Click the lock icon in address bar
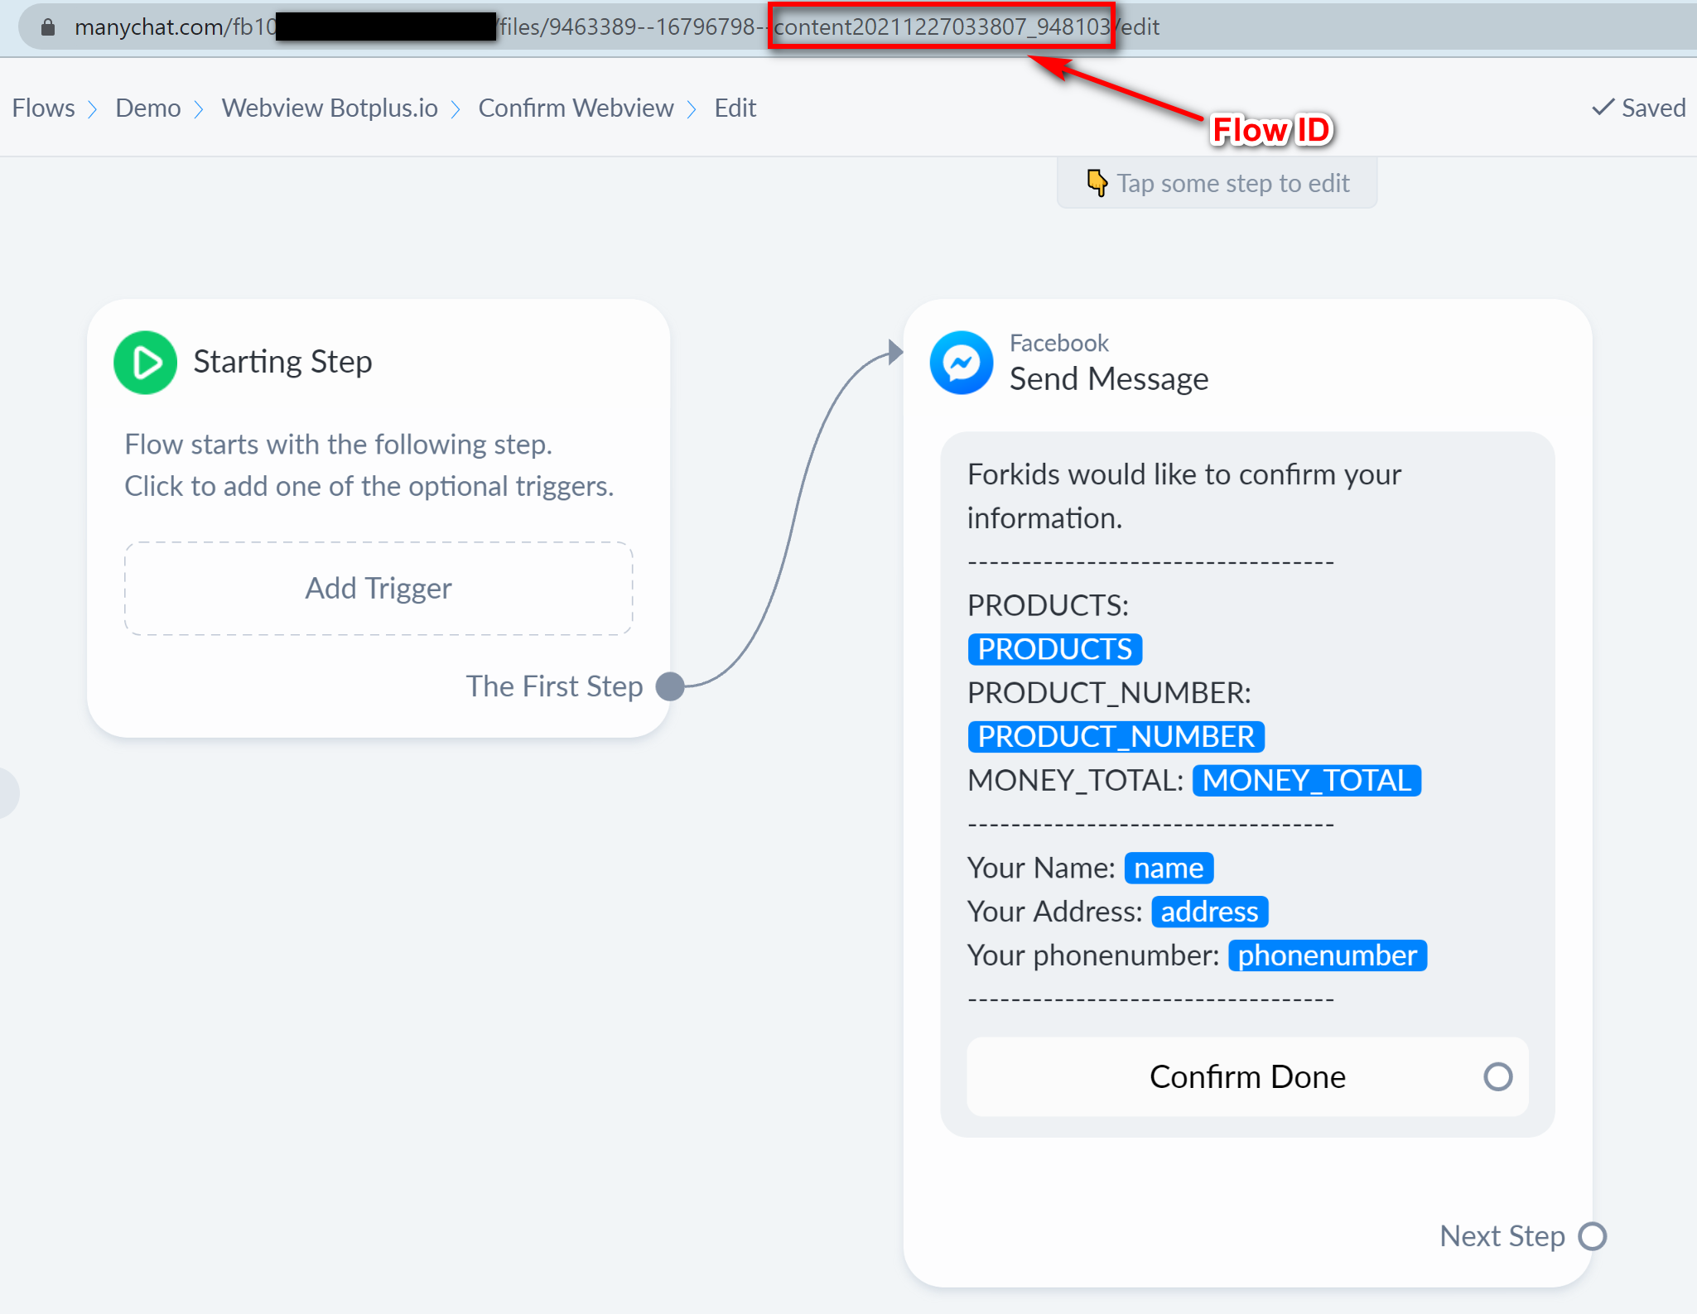The image size is (1697, 1314). coord(48,27)
